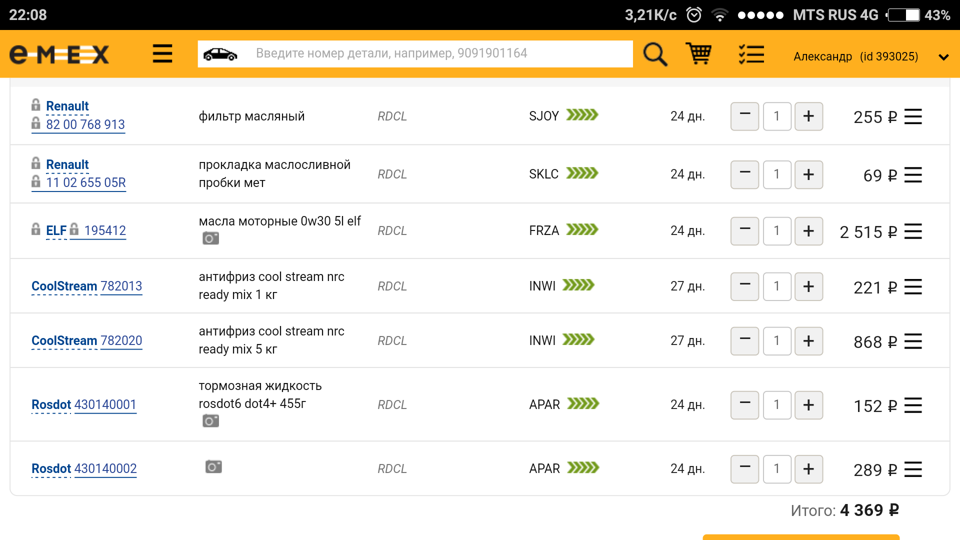
Task: View photo for Rosdot 430140002 item
Action: click(213, 467)
